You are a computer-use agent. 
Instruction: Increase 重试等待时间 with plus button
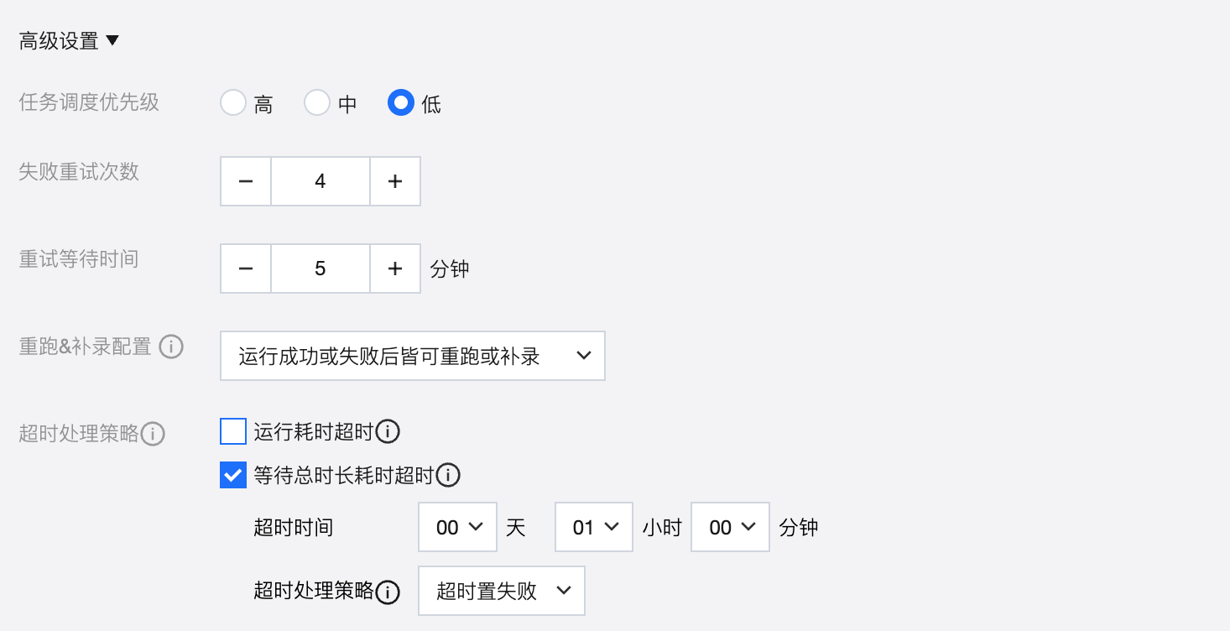pos(395,269)
